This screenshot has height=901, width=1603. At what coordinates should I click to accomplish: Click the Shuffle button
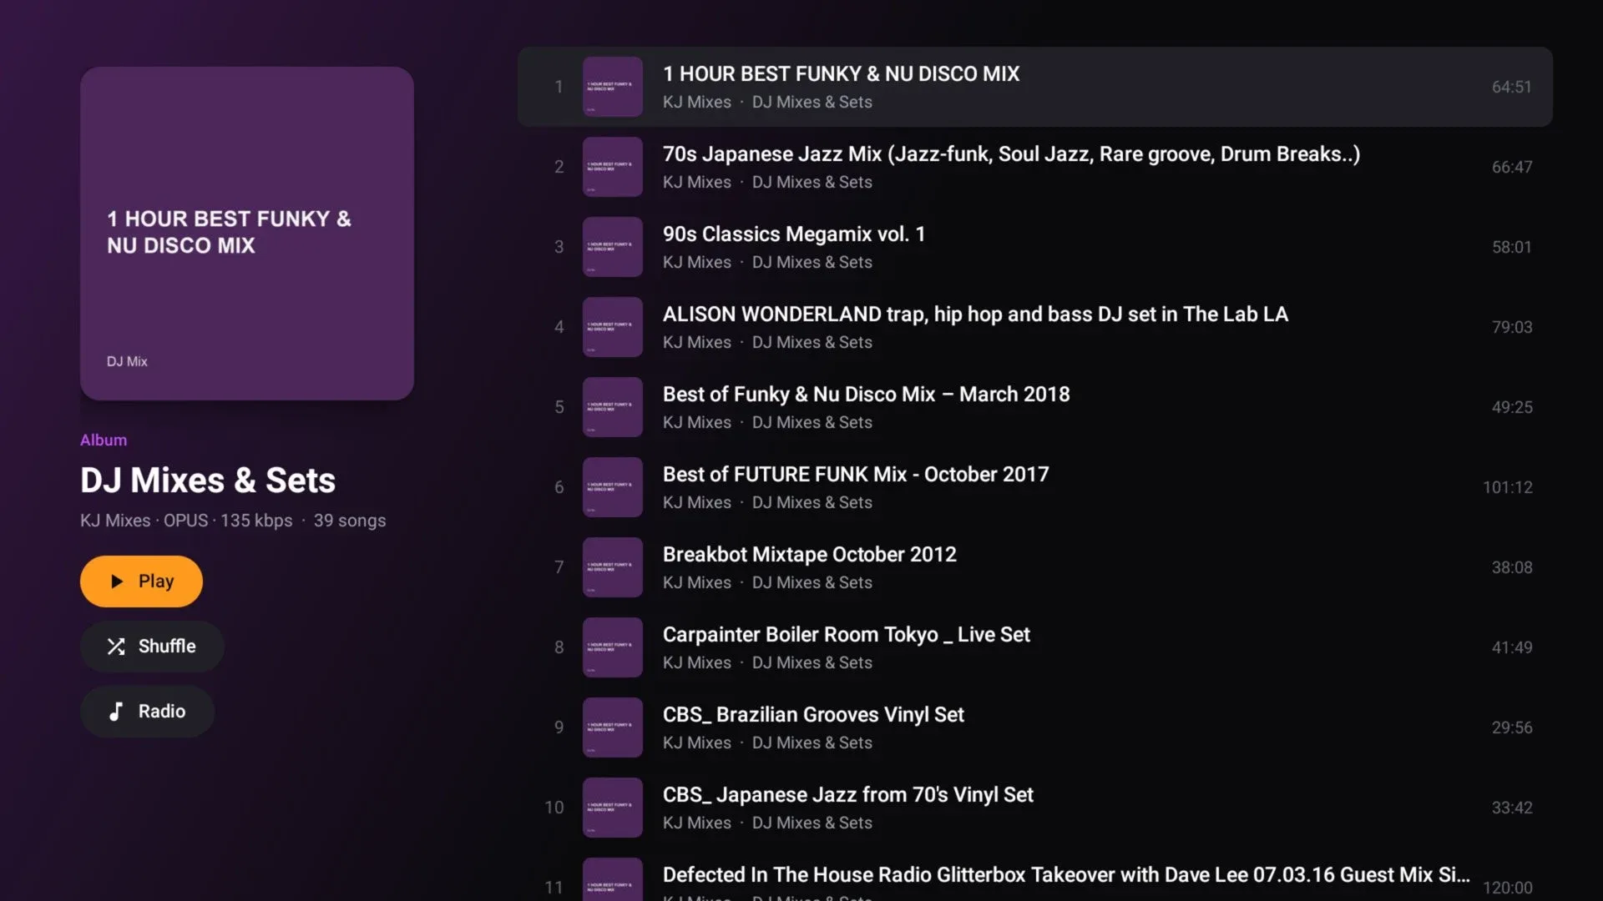[152, 647]
